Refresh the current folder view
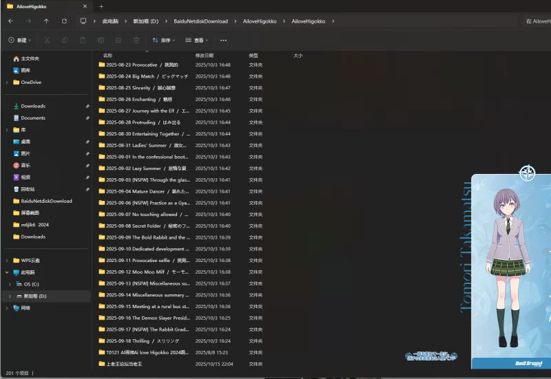This screenshot has height=379, width=551. [x=64, y=21]
